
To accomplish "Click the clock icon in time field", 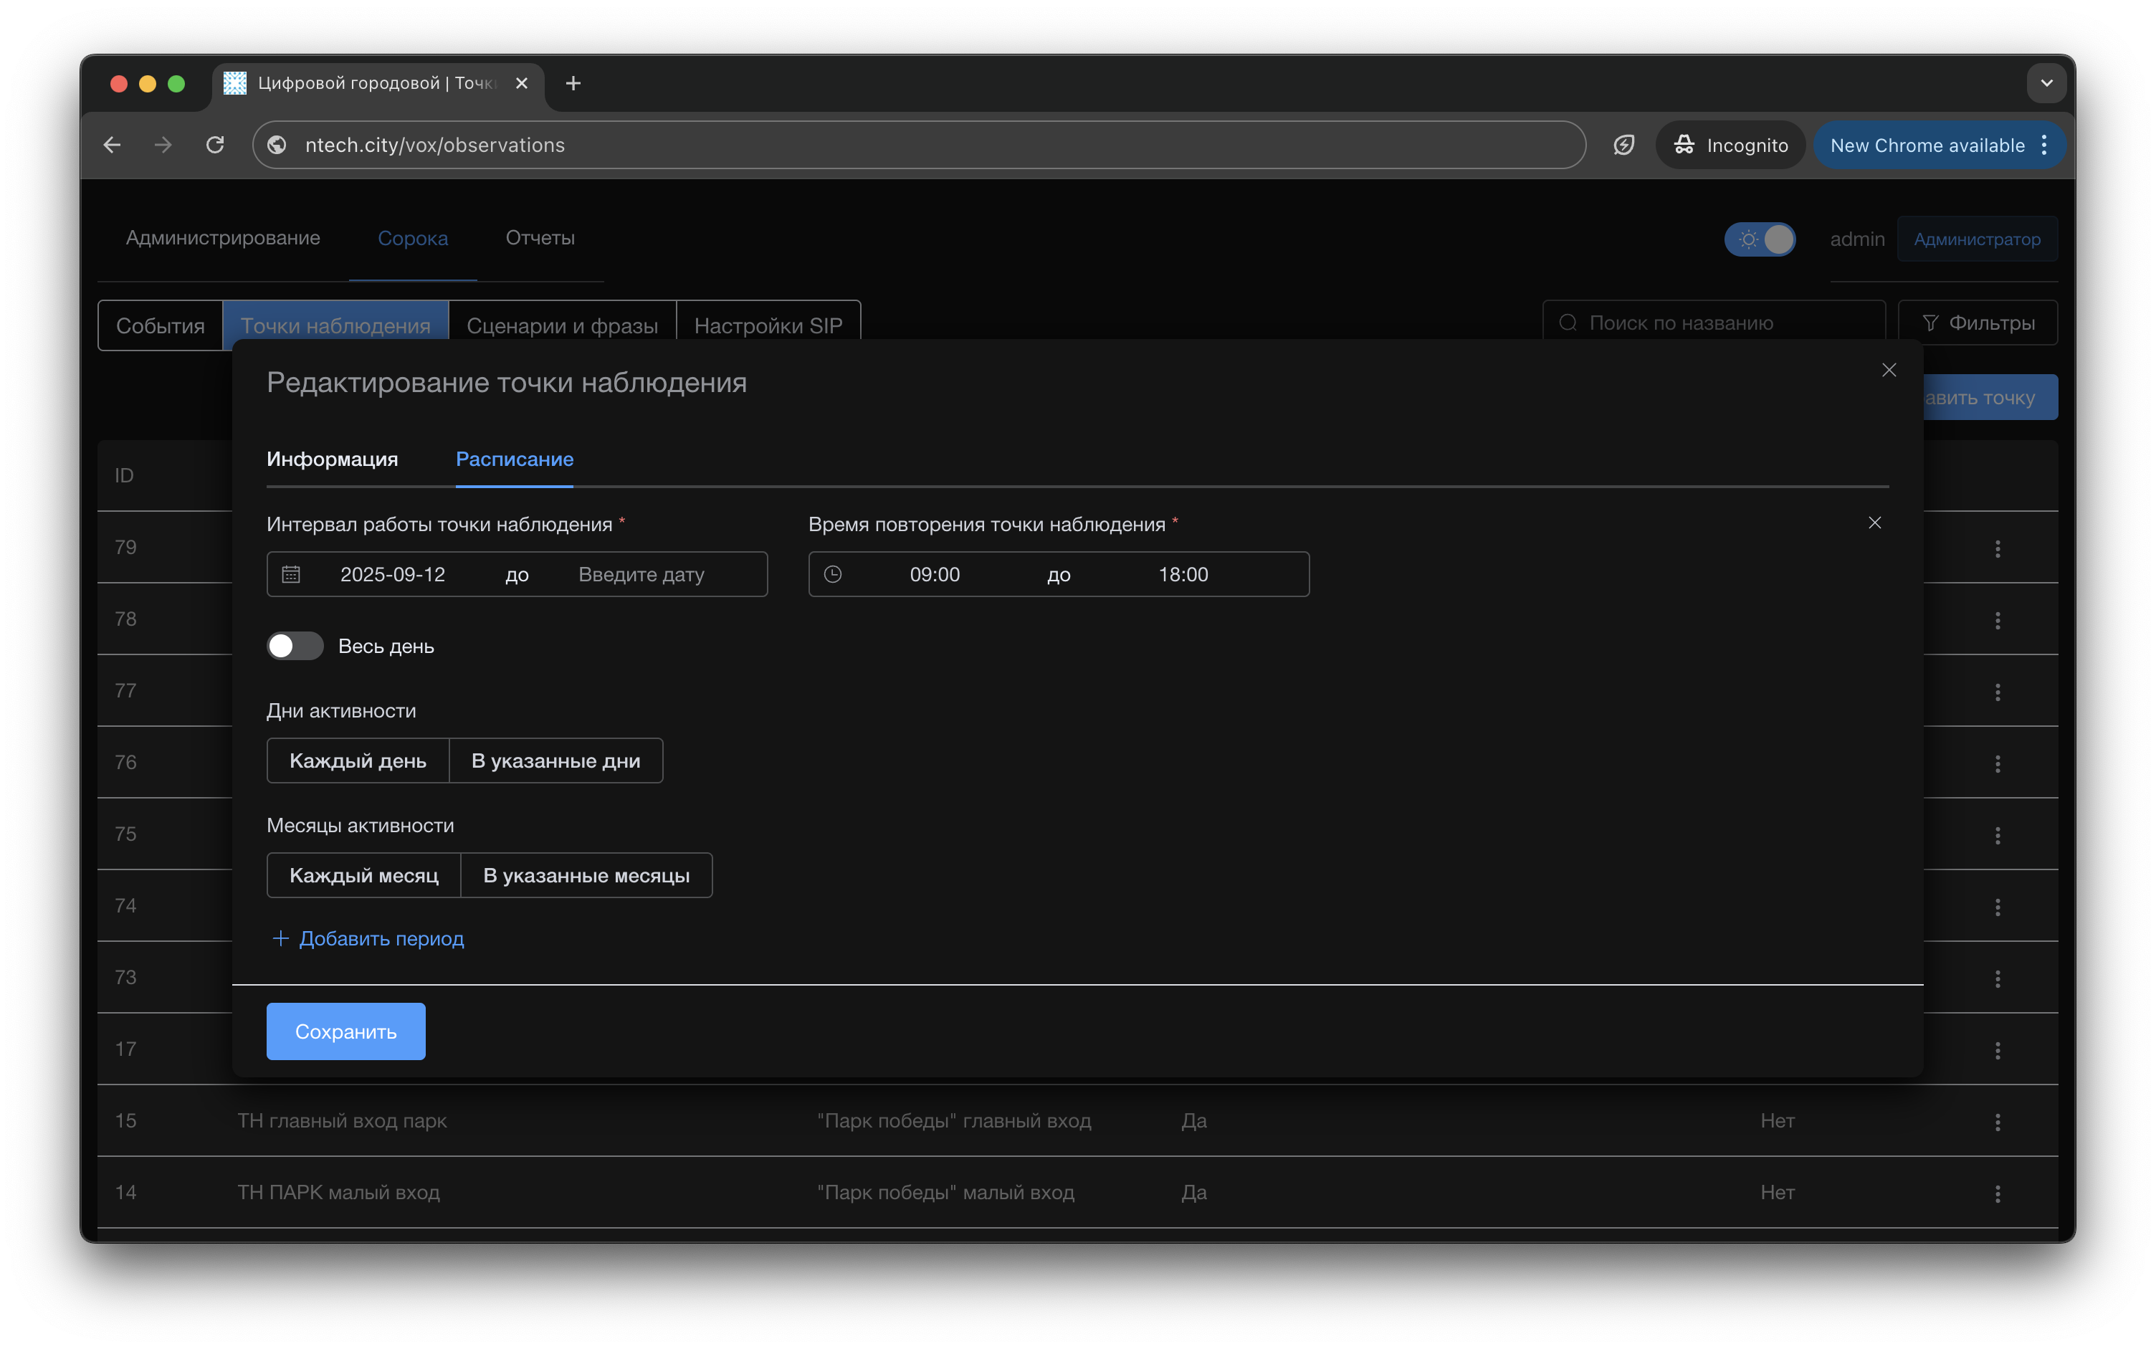I will coord(832,575).
